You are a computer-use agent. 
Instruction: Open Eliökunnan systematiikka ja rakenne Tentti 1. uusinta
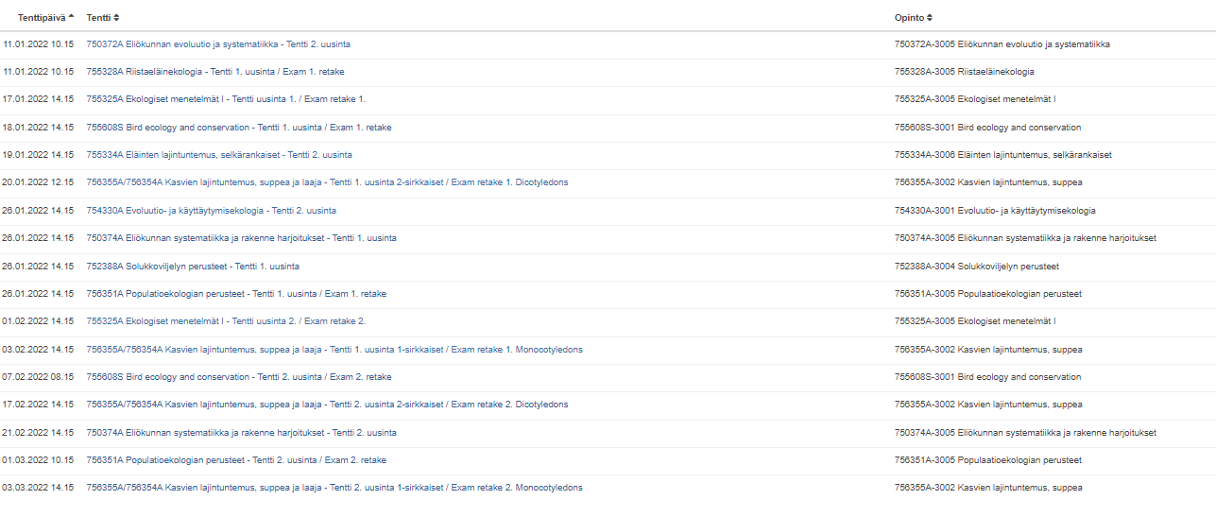(241, 238)
